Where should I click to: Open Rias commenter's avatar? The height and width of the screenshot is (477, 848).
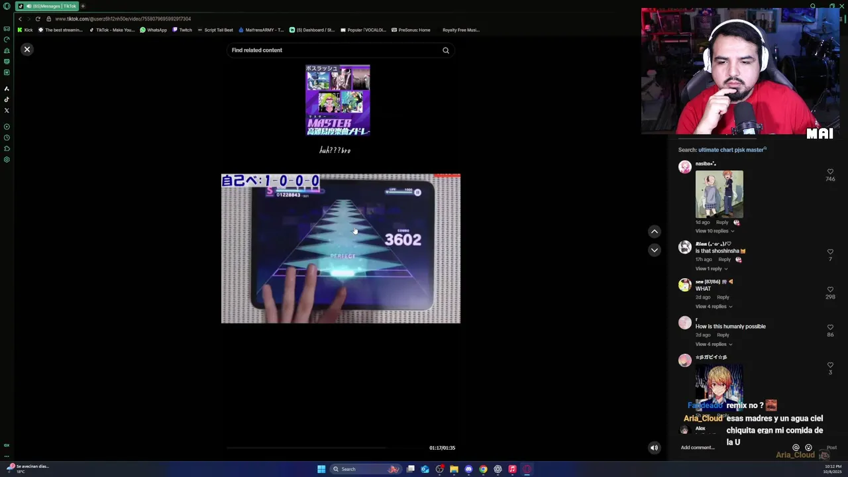click(x=685, y=247)
